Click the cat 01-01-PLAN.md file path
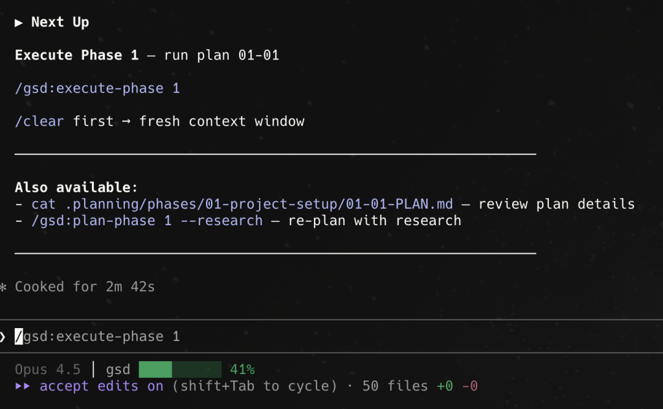The width and height of the screenshot is (663, 409). click(x=242, y=204)
